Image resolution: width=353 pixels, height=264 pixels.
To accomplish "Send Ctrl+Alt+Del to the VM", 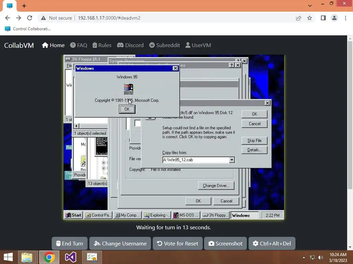I will click(272, 244).
